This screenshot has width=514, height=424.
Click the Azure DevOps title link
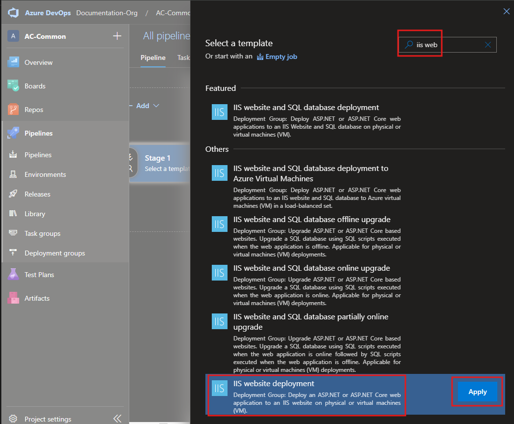coord(48,13)
